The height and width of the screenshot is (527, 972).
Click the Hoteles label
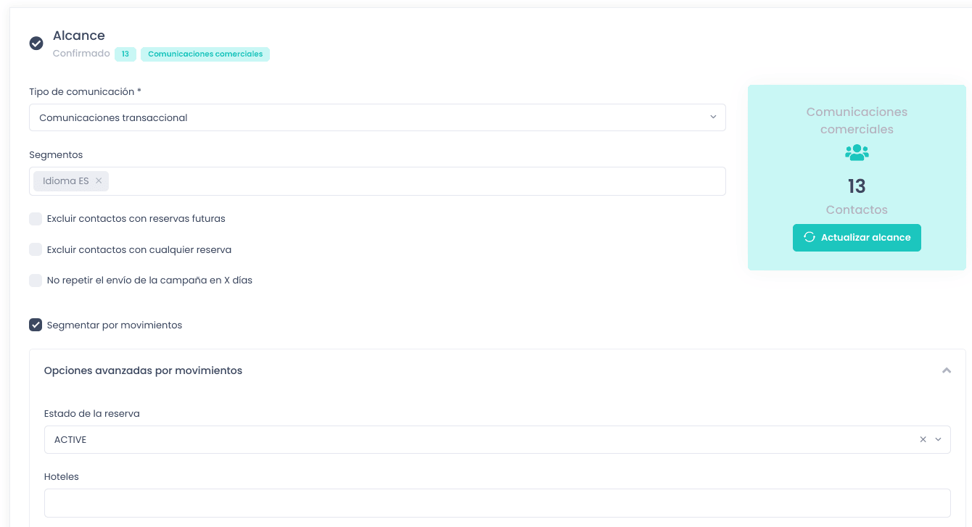62,477
